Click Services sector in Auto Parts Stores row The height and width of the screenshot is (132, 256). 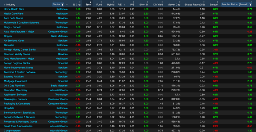[x=63, y=18]
